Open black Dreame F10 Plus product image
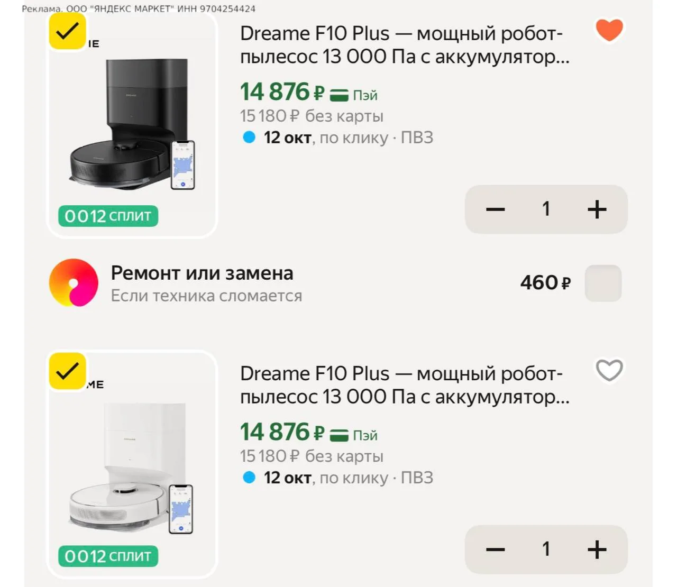The width and height of the screenshot is (677, 587). [x=132, y=125]
